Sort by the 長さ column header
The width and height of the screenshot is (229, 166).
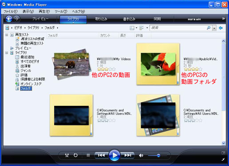coord(126,35)
